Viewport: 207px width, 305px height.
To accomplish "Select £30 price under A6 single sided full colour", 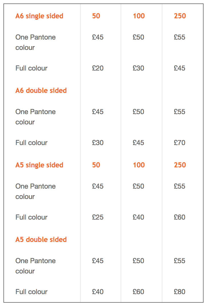I will pos(138,68).
